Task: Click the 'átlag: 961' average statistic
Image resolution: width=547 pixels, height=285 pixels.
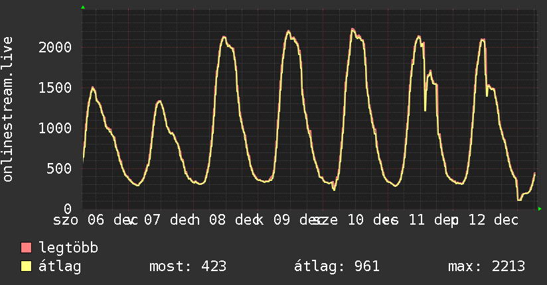Action: tap(337, 266)
